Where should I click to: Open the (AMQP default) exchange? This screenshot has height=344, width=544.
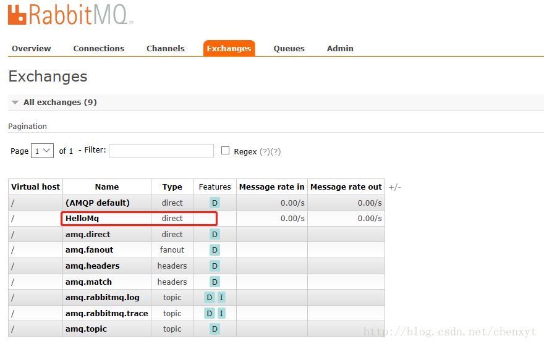click(98, 203)
